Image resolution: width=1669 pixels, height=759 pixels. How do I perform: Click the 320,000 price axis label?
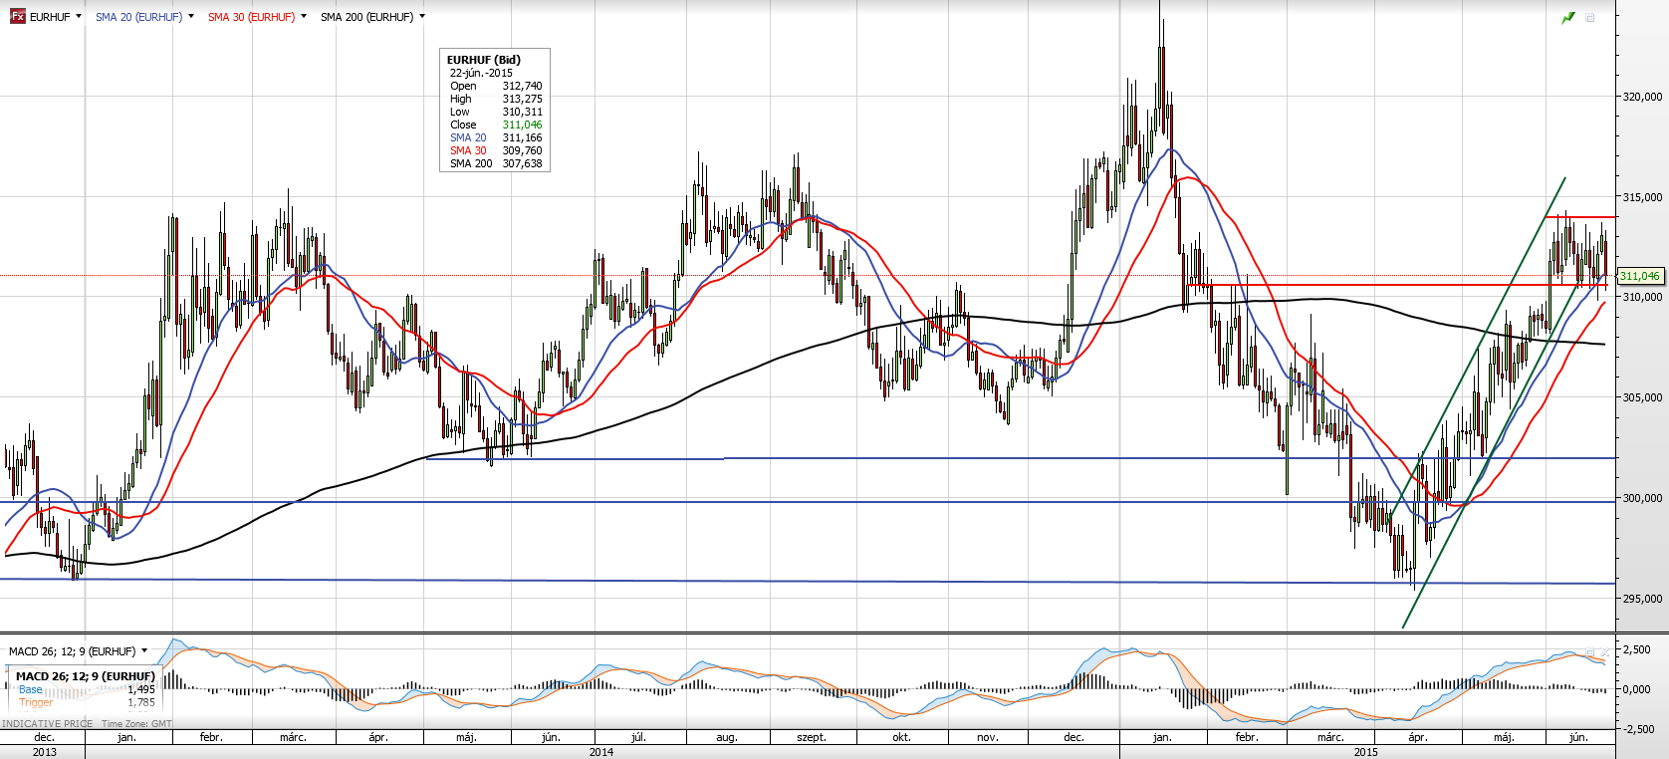1643,97
